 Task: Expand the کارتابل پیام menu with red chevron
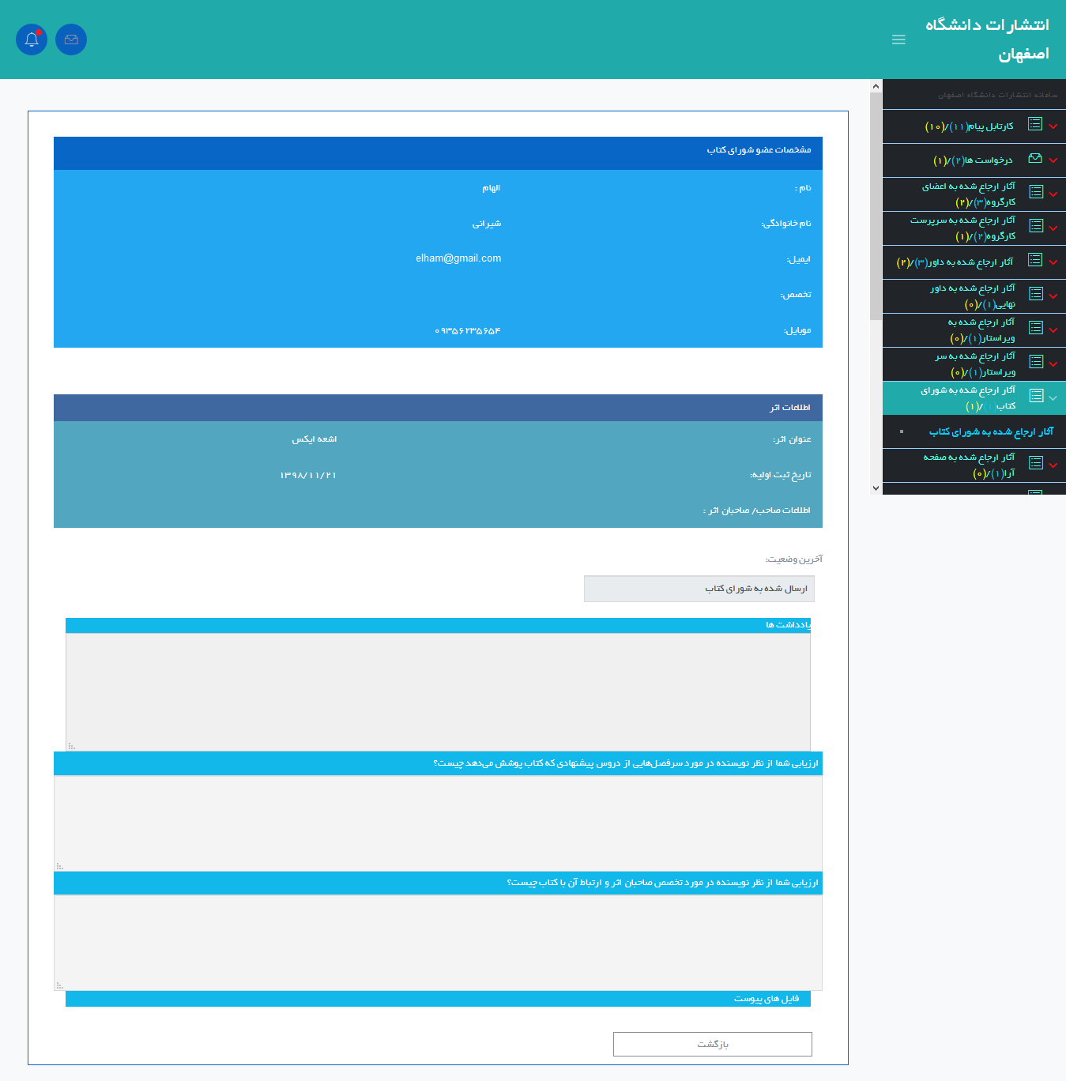point(1053,126)
